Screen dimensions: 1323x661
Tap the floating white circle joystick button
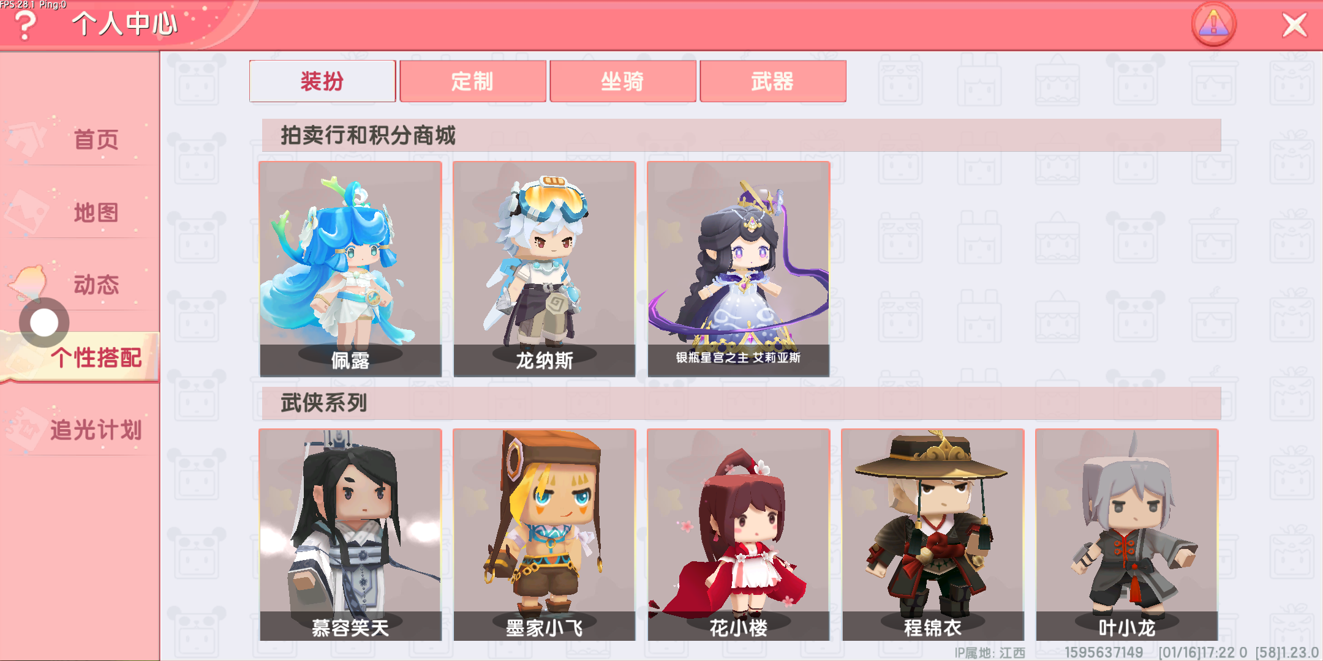(44, 323)
